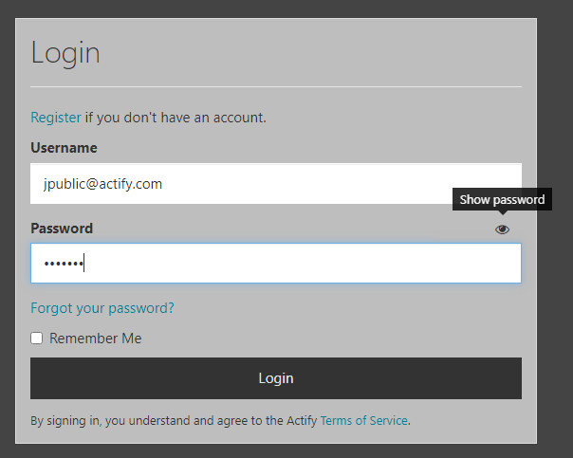Click the Login heading at top
The width and height of the screenshot is (573, 458).
[65, 53]
